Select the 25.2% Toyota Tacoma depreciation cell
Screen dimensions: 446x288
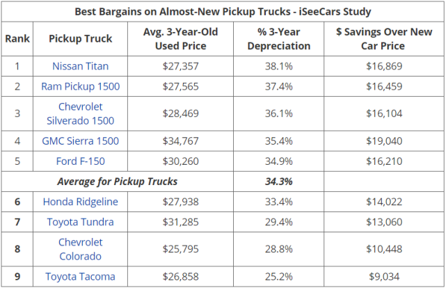[x=278, y=276]
